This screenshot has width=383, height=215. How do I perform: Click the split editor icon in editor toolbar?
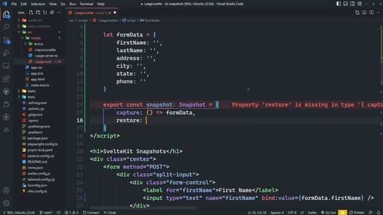tap(371, 13)
